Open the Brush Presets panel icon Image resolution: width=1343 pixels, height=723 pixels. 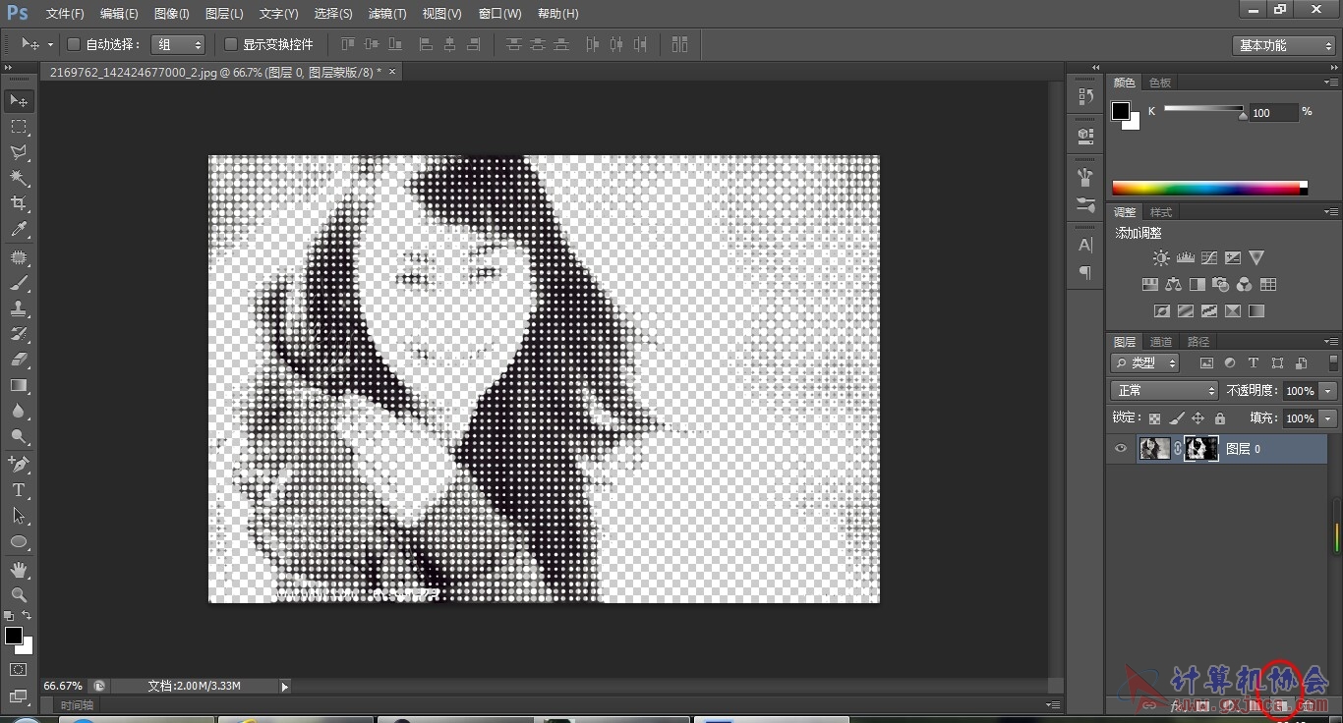click(1085, 204)
